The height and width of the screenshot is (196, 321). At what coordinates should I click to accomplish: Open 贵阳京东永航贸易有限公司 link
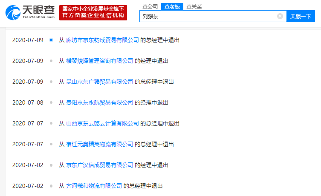[100, 102]
